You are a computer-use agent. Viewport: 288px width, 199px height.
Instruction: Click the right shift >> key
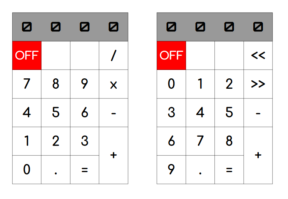[x=258, y=84]
